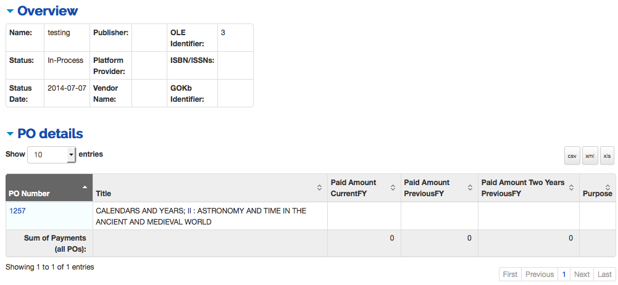This screenshot has height=285, width=618.
Task: Sort by Paid Amount CurrentFY icon
Action: [393, 188]
